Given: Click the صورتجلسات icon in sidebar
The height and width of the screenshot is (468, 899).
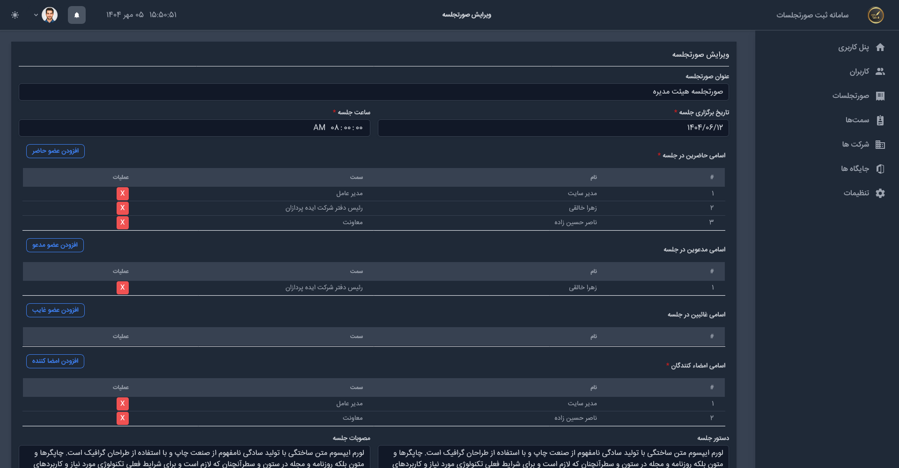Looking at the screenshot, I should click(880, 96).
